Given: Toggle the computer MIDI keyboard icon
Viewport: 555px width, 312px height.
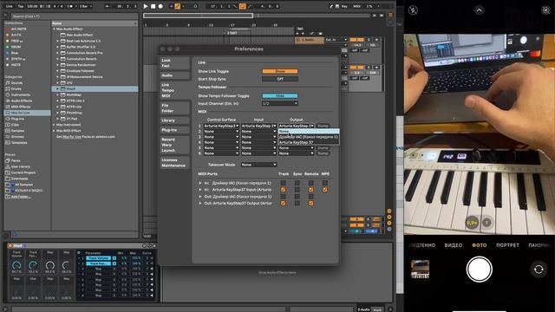Looking at the screenshot, I should click(x=337, y=6).
